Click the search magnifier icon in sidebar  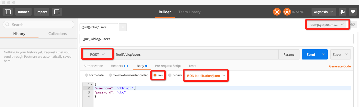[7, 25]
